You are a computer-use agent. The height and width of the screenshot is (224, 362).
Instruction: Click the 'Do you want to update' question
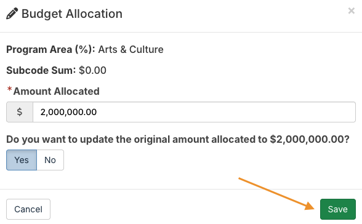coord(178,139)
